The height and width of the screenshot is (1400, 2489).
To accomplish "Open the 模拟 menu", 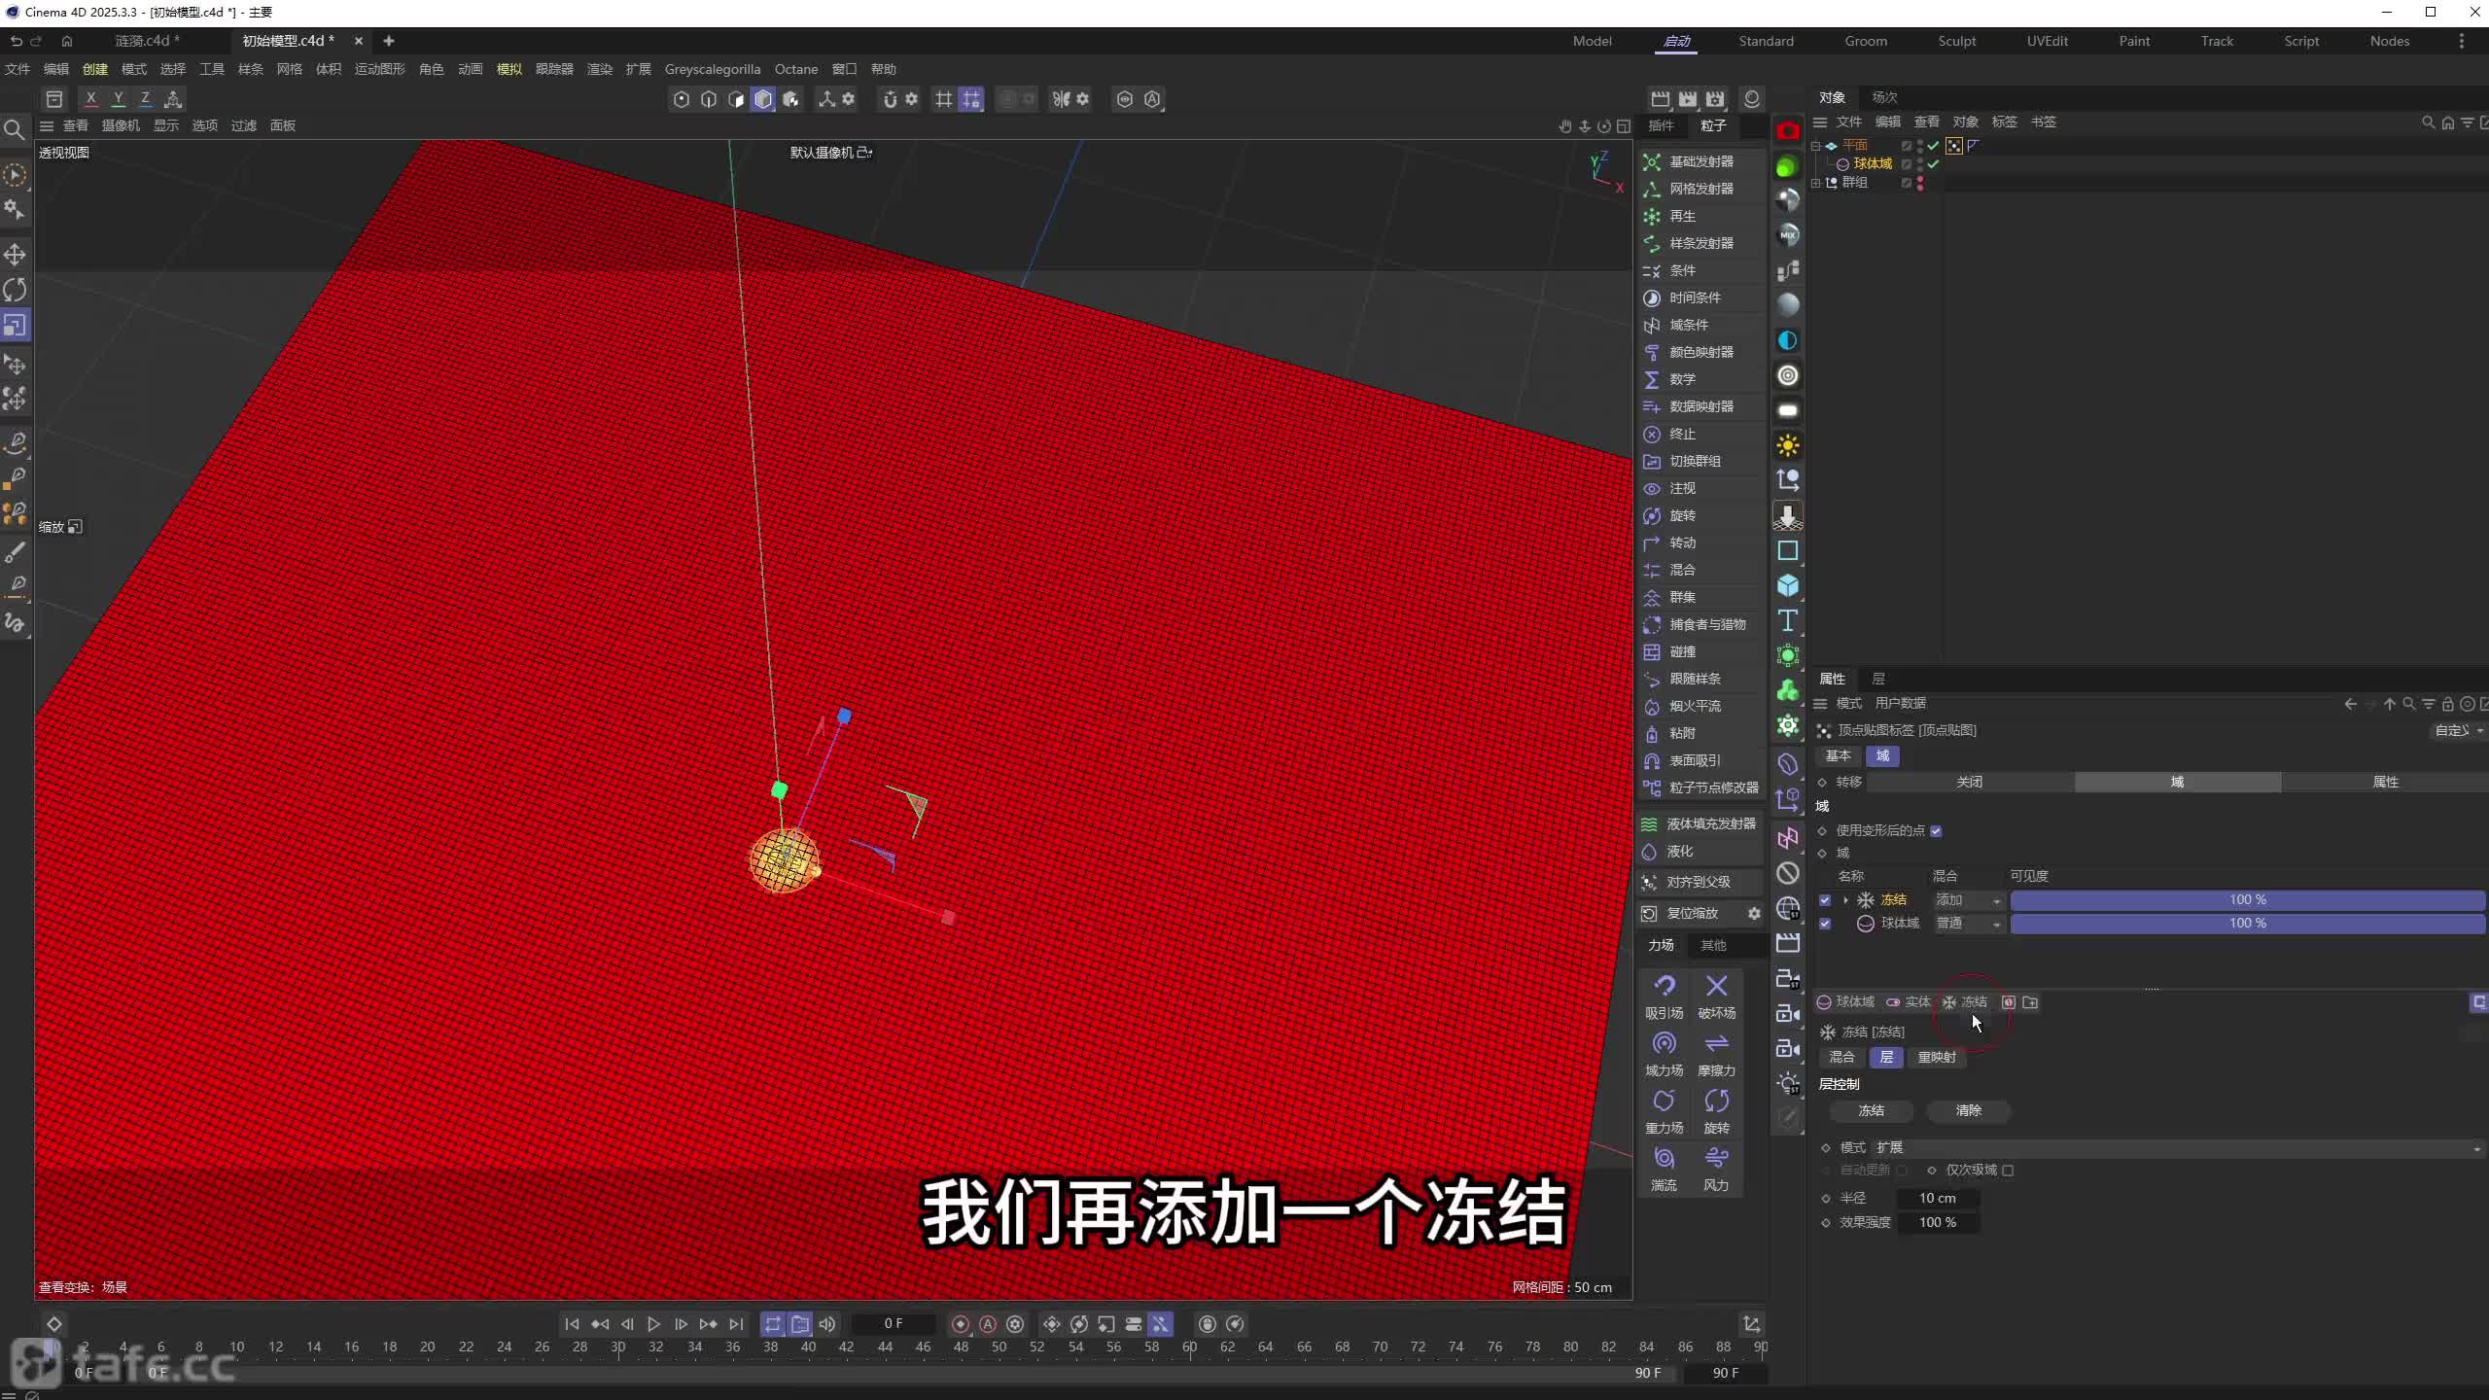I will pos(508,69).
